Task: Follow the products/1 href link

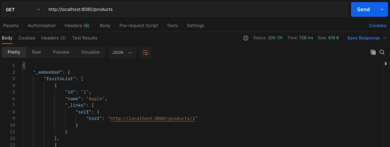Action: (152, 119)
